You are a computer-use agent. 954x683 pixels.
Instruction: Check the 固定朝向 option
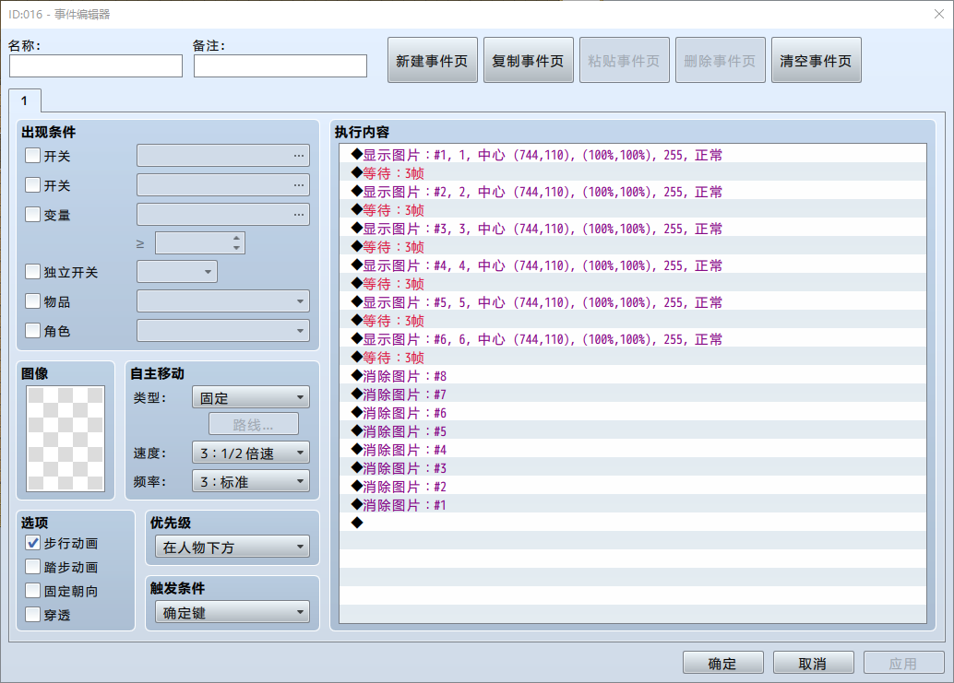(x=33, y=591)
